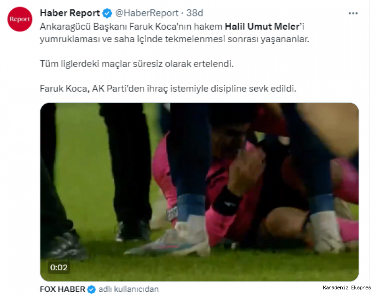The height and width of the screenshot is (295, 376).
Task: Open the Haber Report display name
Action: [x=70, y=13]
